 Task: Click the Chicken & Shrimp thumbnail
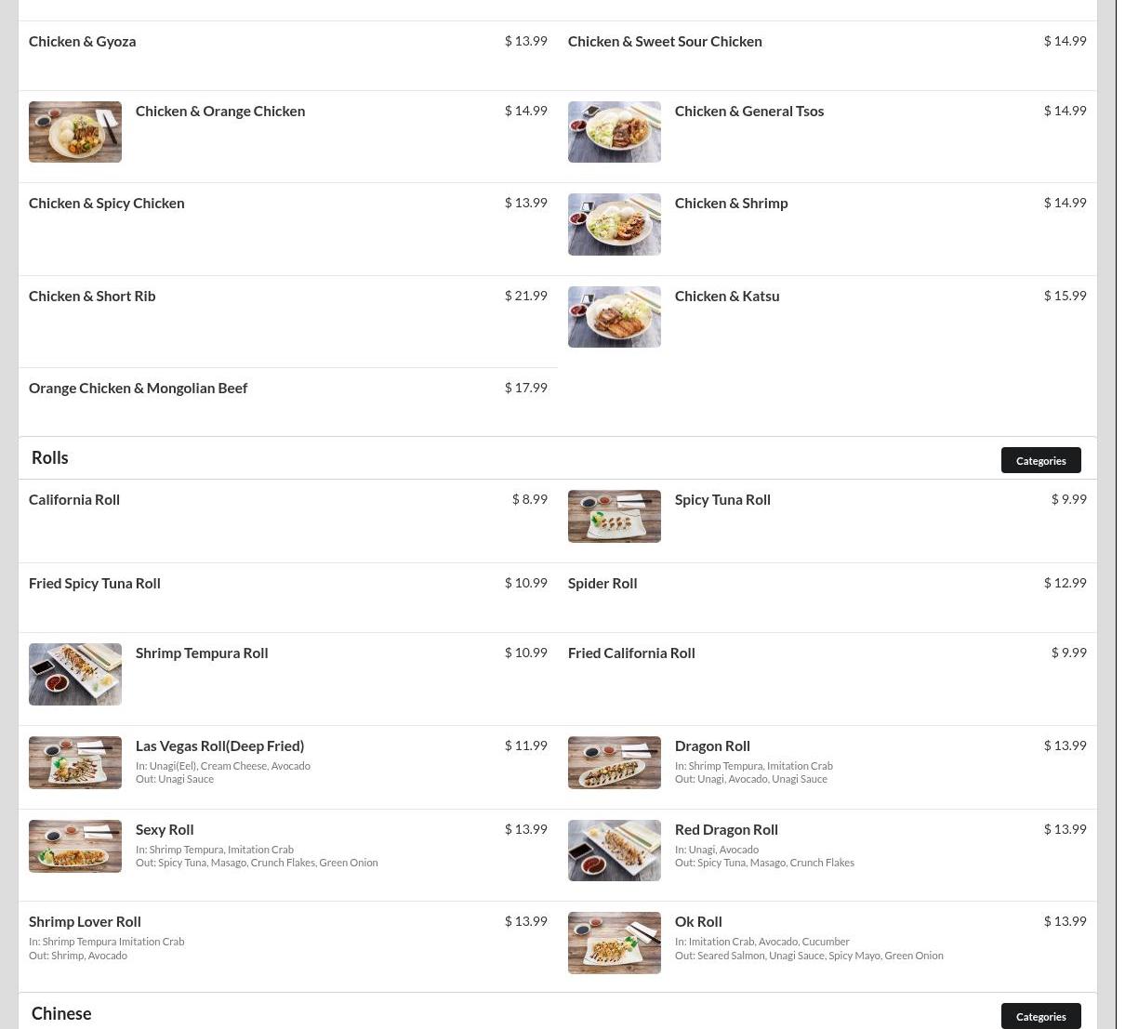click(x=615, y=224)
